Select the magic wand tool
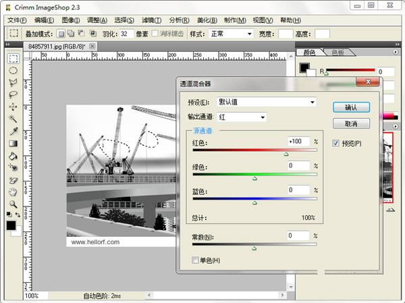 pos(13,119)
